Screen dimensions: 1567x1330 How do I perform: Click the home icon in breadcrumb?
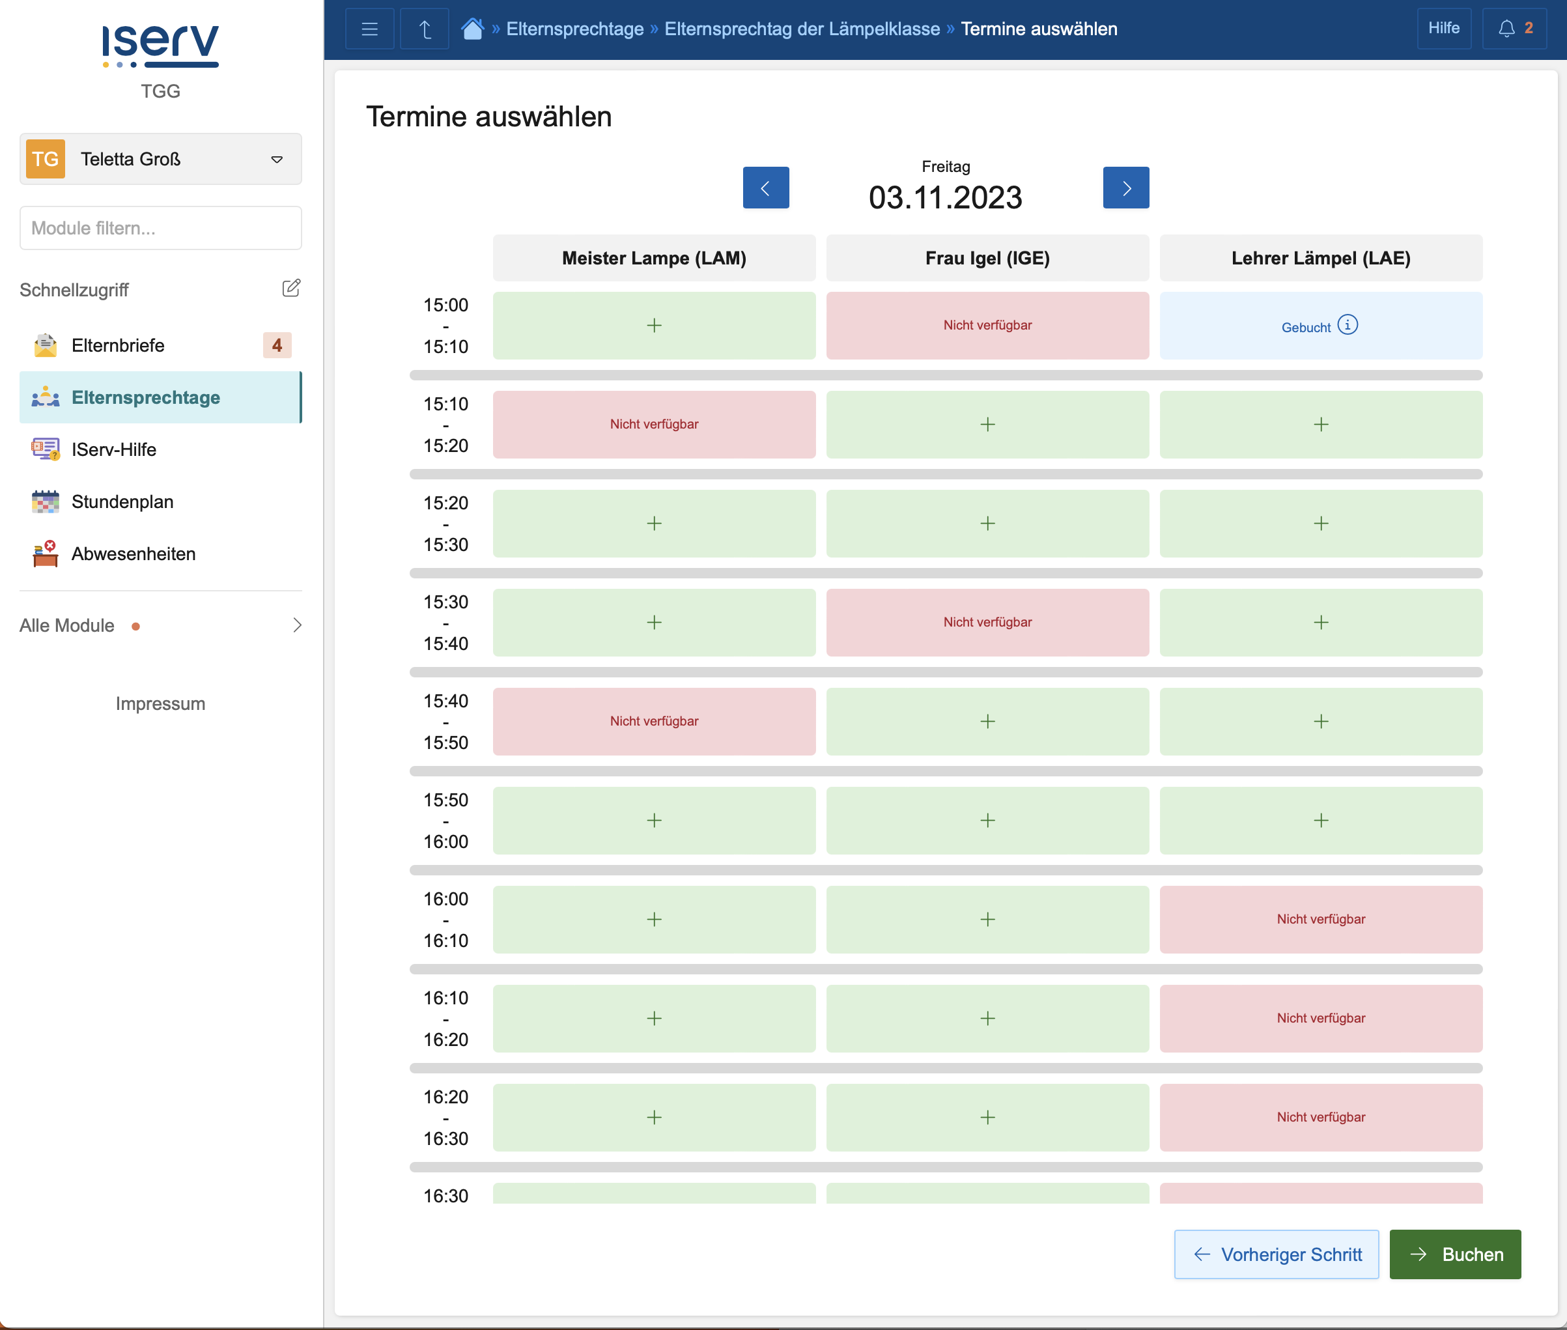point(473,29)
